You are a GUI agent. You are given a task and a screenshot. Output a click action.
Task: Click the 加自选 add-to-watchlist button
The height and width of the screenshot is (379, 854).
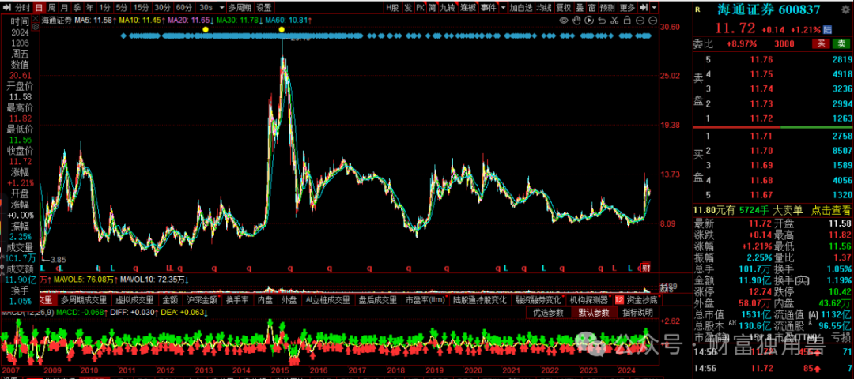pos(520,8)
